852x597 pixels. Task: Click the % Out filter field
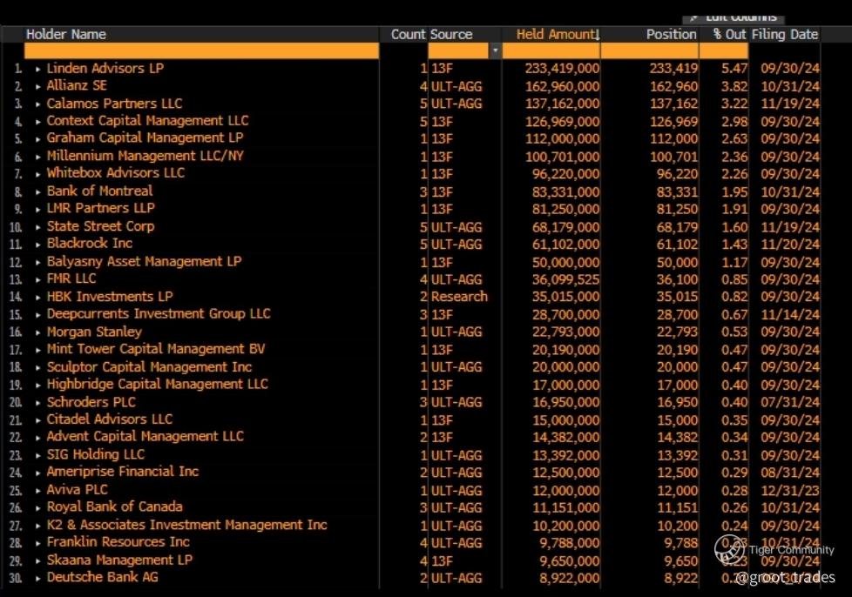724,51
